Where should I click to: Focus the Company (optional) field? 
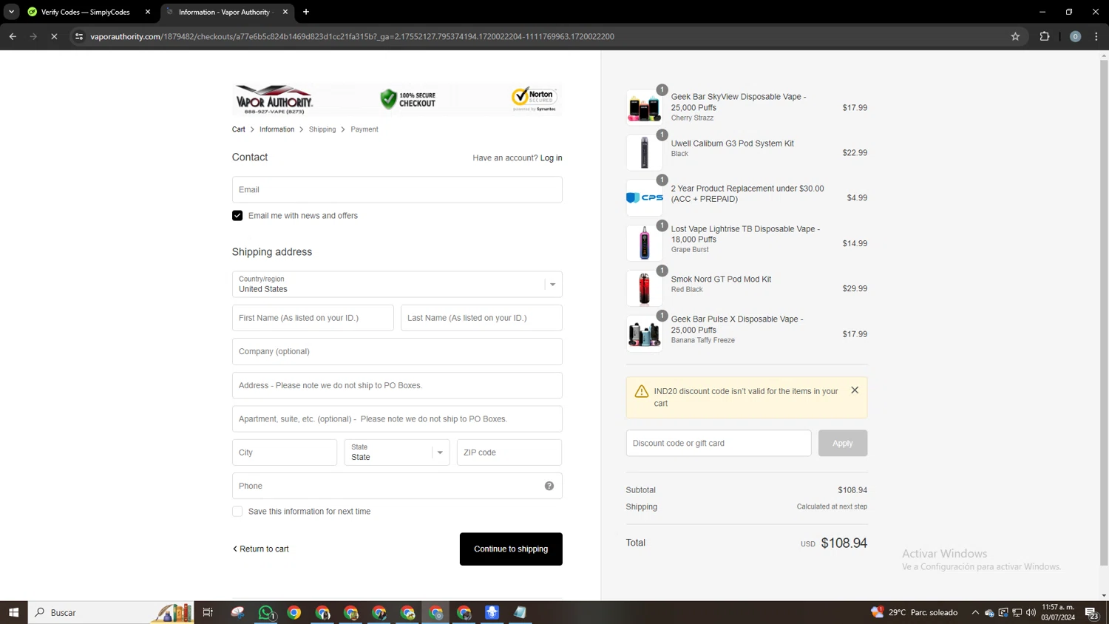(397, 352)
